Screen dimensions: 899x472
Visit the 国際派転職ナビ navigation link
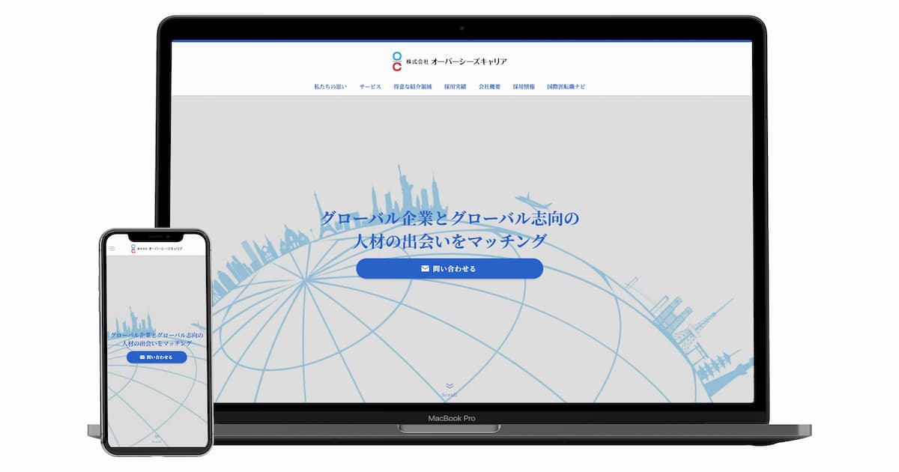point(566,85)
